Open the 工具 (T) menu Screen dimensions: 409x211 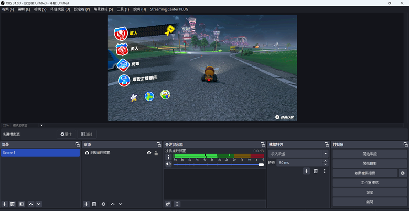(123, 9)
